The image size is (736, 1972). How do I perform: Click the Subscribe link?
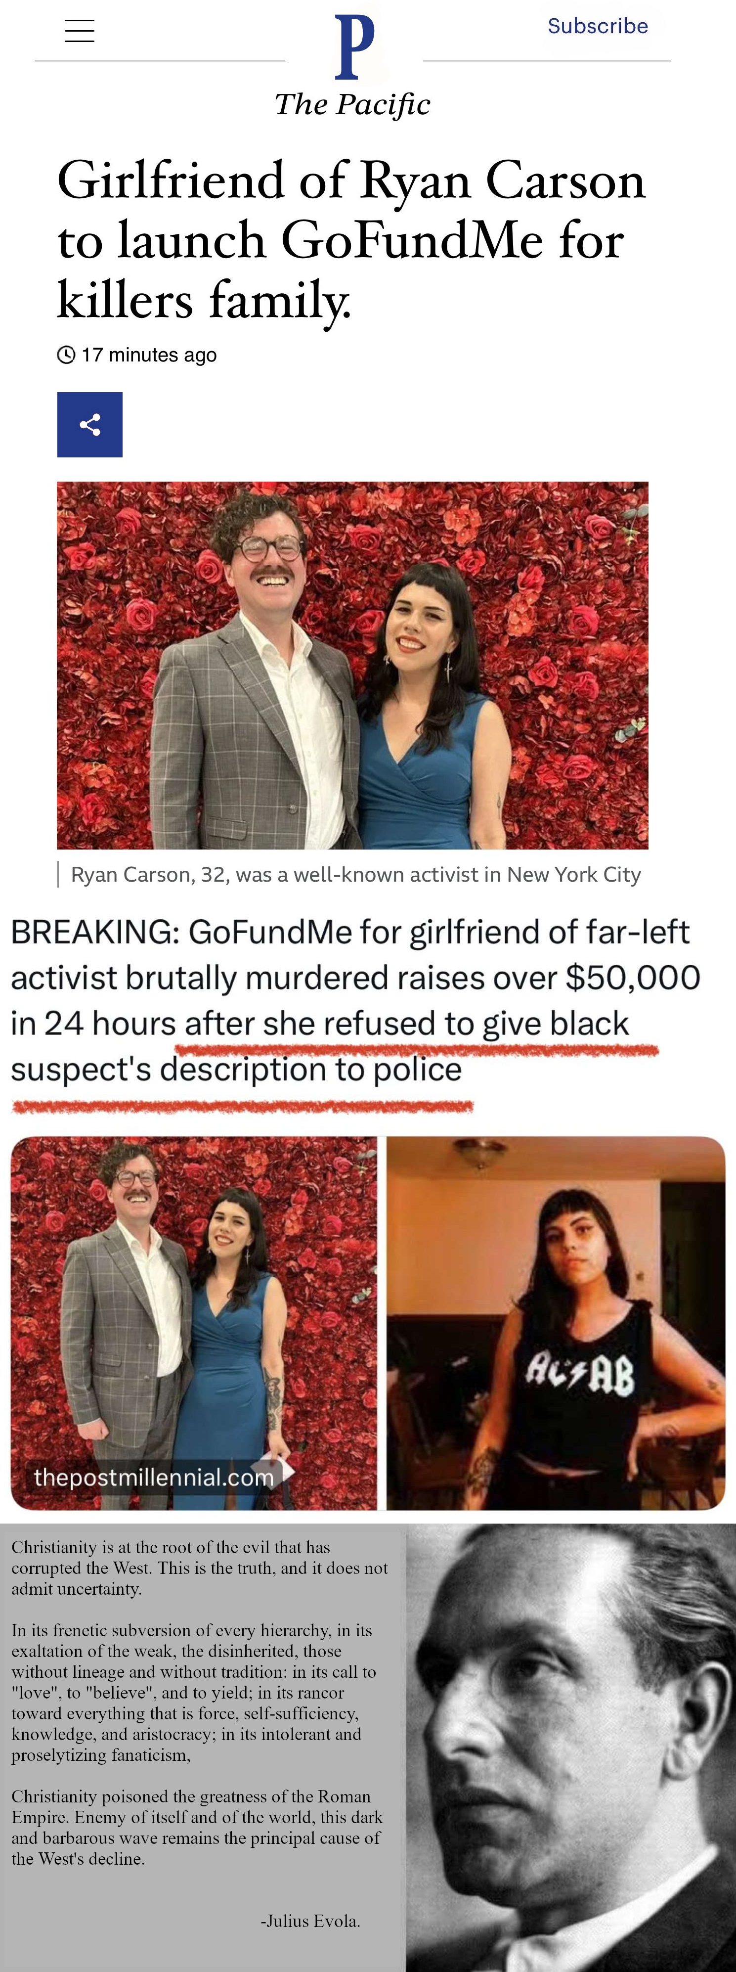[x=598, y=26]
